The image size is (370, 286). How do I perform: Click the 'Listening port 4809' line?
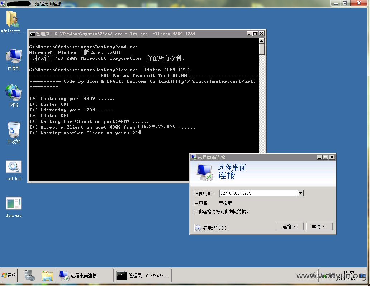[x=72, y=99]
